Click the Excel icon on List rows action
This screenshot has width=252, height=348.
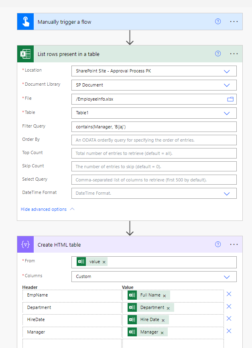25,54
